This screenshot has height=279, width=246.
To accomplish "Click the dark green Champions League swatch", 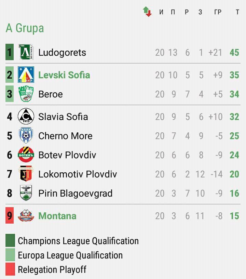I will (x=10, y=240).
